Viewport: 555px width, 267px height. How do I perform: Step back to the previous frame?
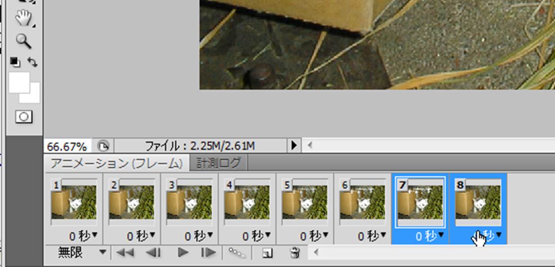point(153,253)
